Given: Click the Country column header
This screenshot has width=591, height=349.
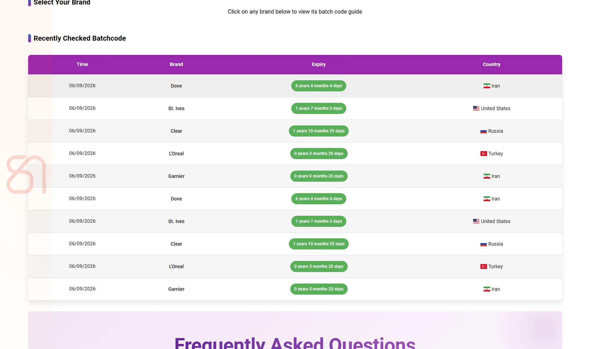Looking at the screenshot, I should [491, 64].
